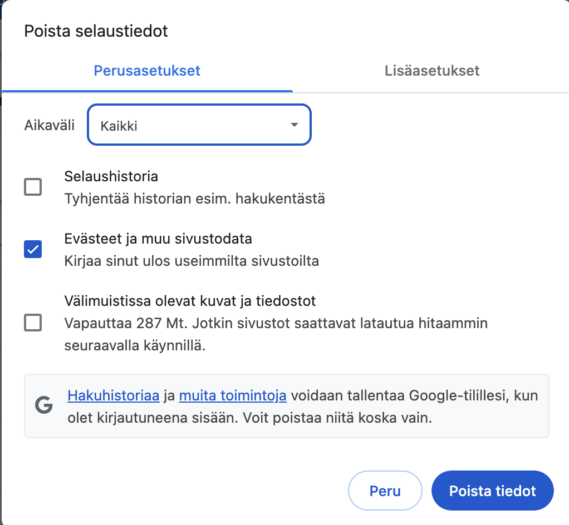Cancel the dialog with Peru
The height and width of the screenshot is (525, 569).
(x=385, y=491)
